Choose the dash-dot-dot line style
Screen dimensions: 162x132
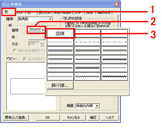pyautogui.click(x=114, y=42)
